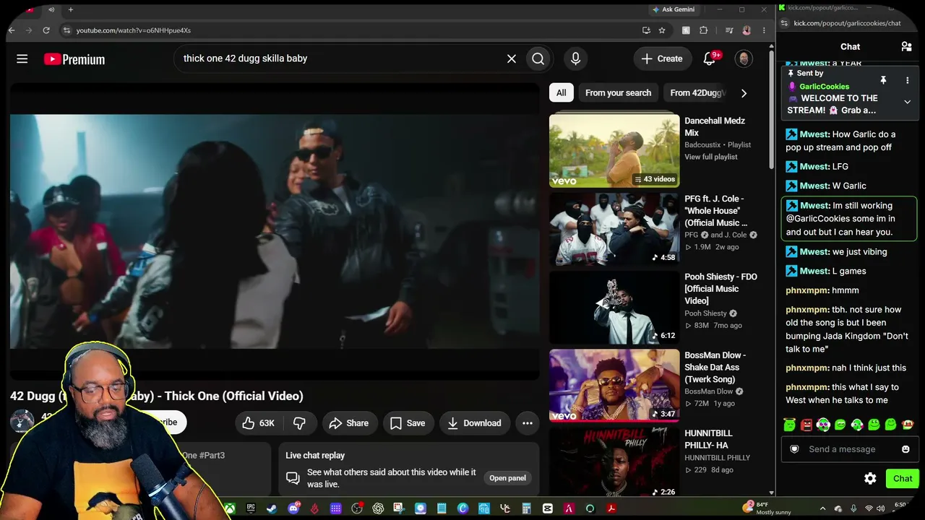Open the YouTube account avatar menu
Viewport: 925px width, 520px height.
744,58
